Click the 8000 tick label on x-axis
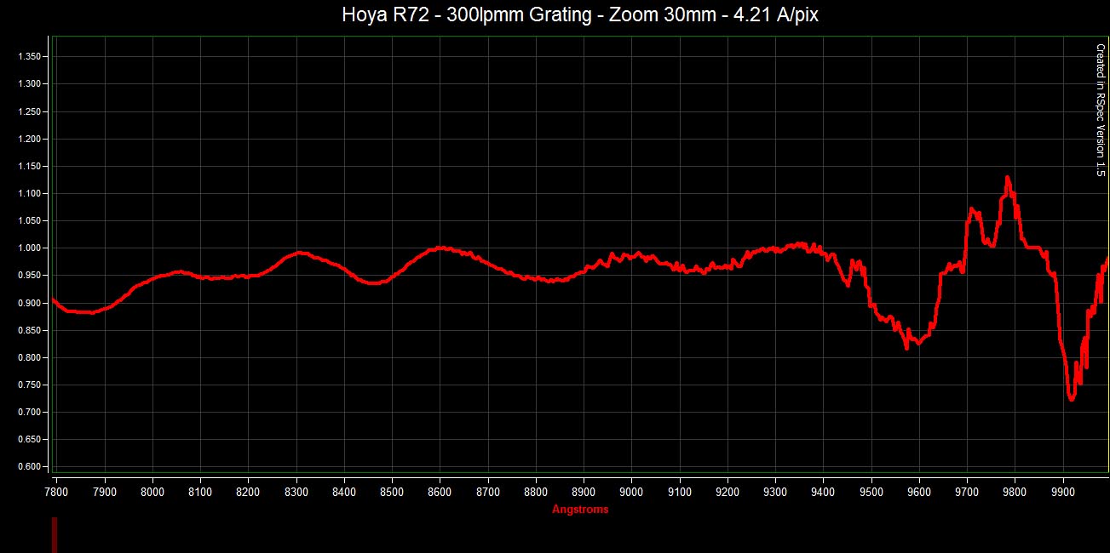 pos(152,492)
